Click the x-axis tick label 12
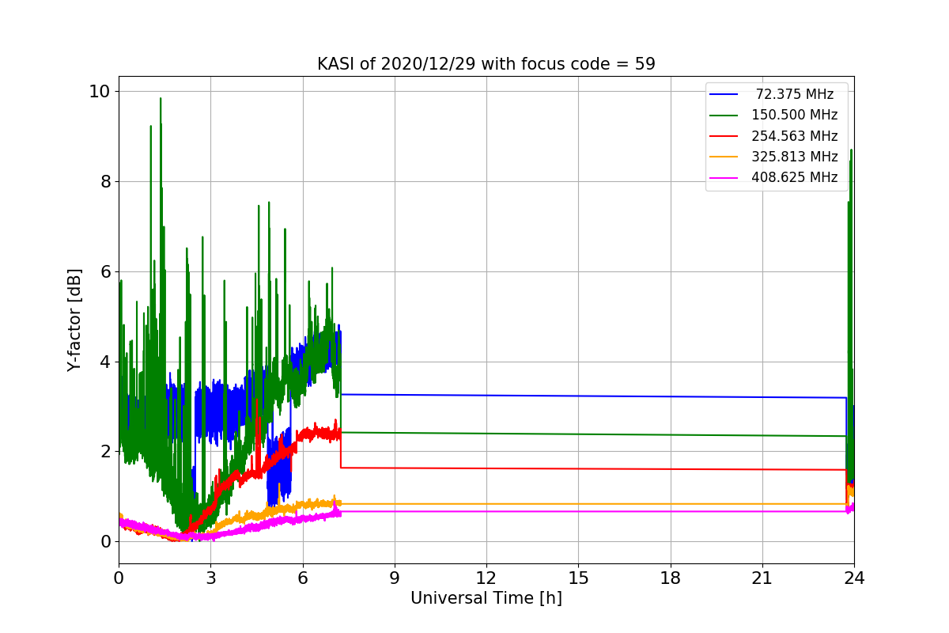Screen dimensions: 949x633 pyautogui.click(x=486, y=578)
